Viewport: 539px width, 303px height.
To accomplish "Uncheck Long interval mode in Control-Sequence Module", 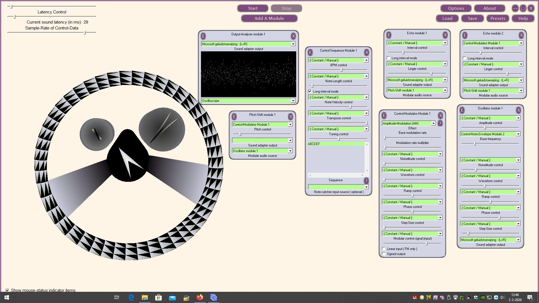I will coord(310,91).
